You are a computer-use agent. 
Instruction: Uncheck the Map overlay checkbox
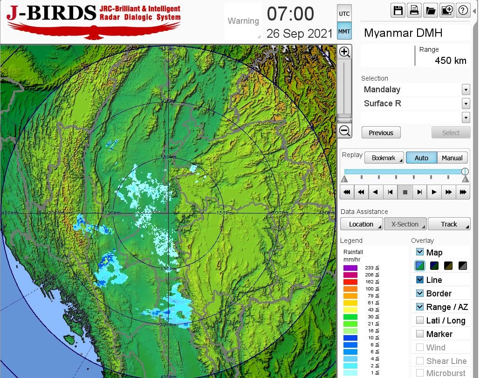point(420,252)
